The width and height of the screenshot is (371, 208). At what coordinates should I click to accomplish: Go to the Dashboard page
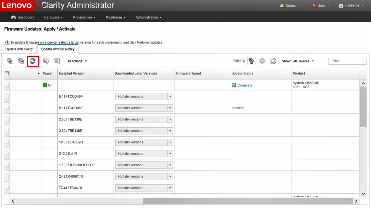[23, 17]
